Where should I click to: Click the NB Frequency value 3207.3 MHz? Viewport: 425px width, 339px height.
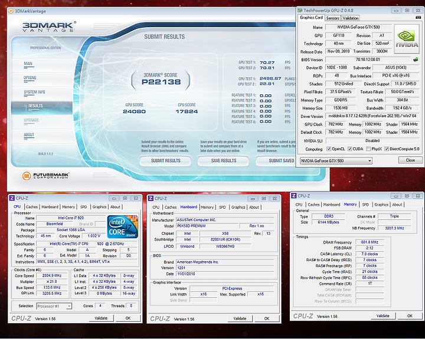click(394, 228)
